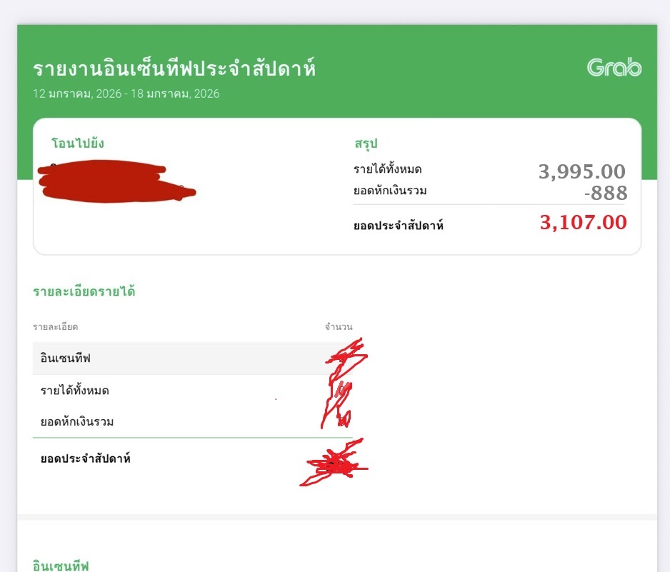
Task: Select the 3,995.00 total income amount
Action: [581, 171]
